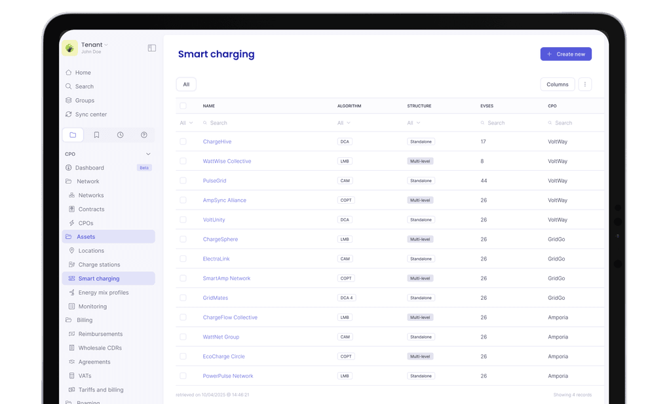Open Structure filter All dropdown

tap(413, 122)
